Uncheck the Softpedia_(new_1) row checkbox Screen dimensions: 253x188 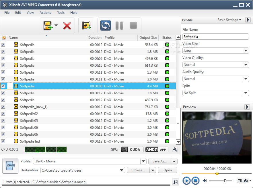click(x=3, y=107)
